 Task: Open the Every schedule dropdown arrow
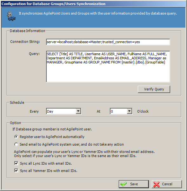click(x=78, y=111)
